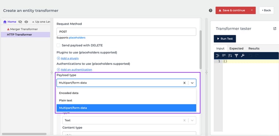The height and width of the screenshot is (136, 279).
Task: Click line 1 in the JSON editor
Action: click(251, 61)
